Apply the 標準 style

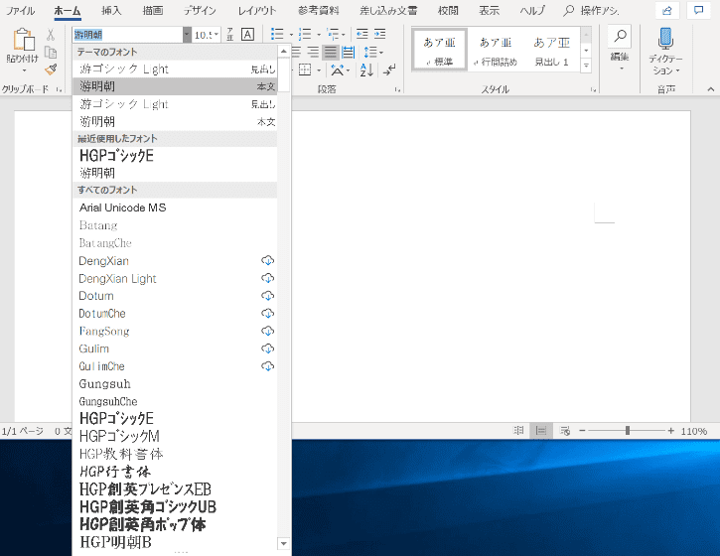[x=440, y=49]
